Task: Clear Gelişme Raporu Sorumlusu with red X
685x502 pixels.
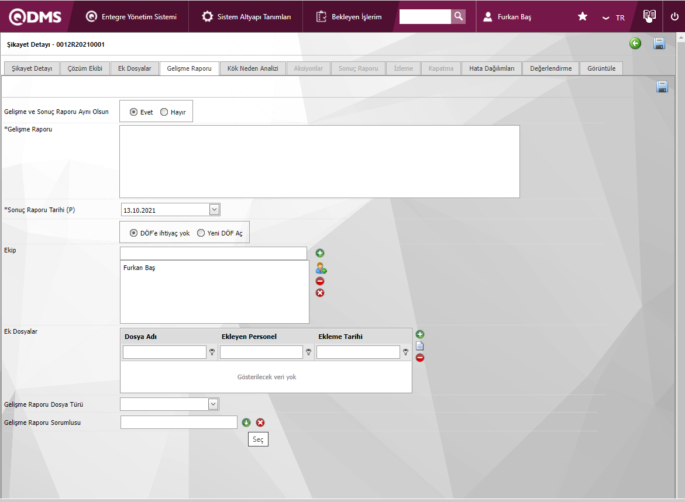Action: point(260,423)
